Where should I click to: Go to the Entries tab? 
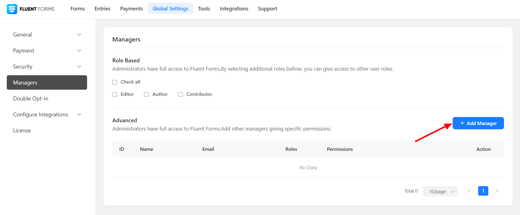point(102,9)
